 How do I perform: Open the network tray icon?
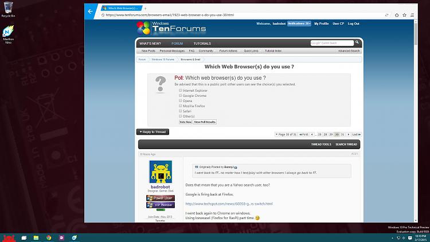point(398,238)
